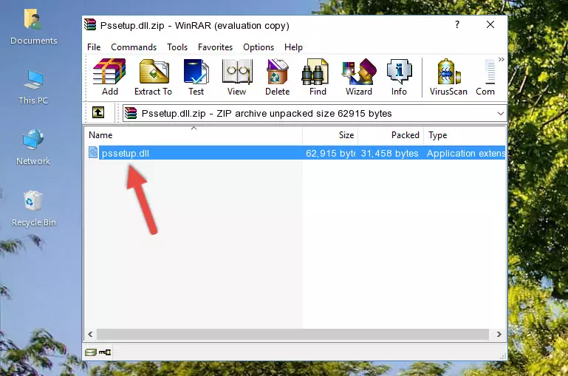Click the Add toolbar icon
The width and height of the screenshot is (568, 376).
[x=109, y=77]
